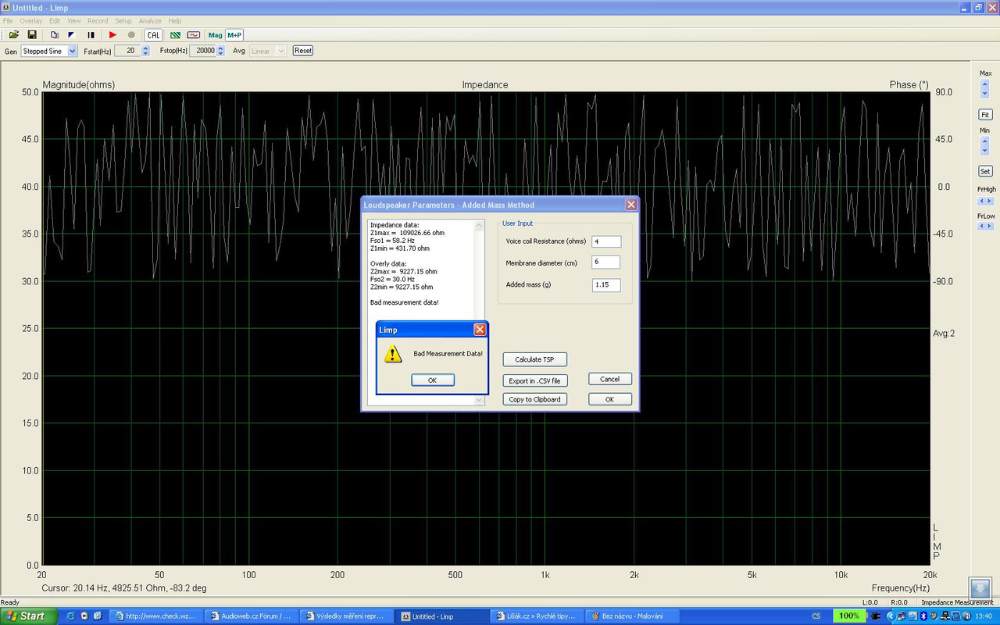
Task: Click the Set button
Action: click(985, 171)
